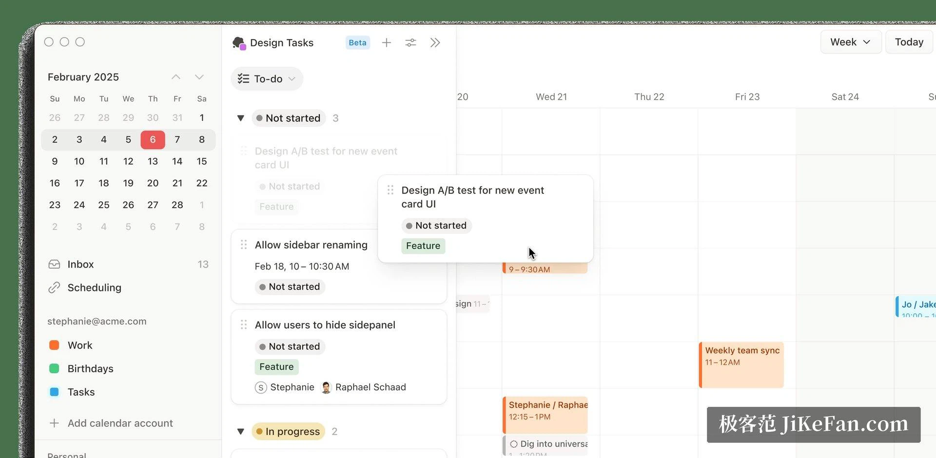This screenshot has width=936, height=458.
Task: Click the Raphael Schaad avatar
Action: pos(326,387)
